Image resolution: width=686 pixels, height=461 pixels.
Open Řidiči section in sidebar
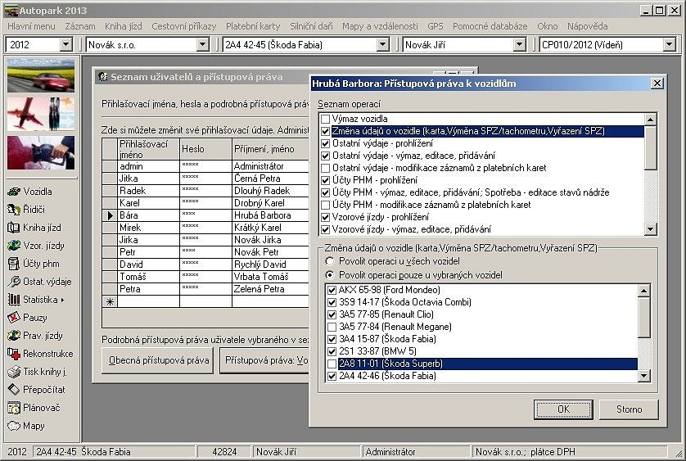click(x=34, y=210)
